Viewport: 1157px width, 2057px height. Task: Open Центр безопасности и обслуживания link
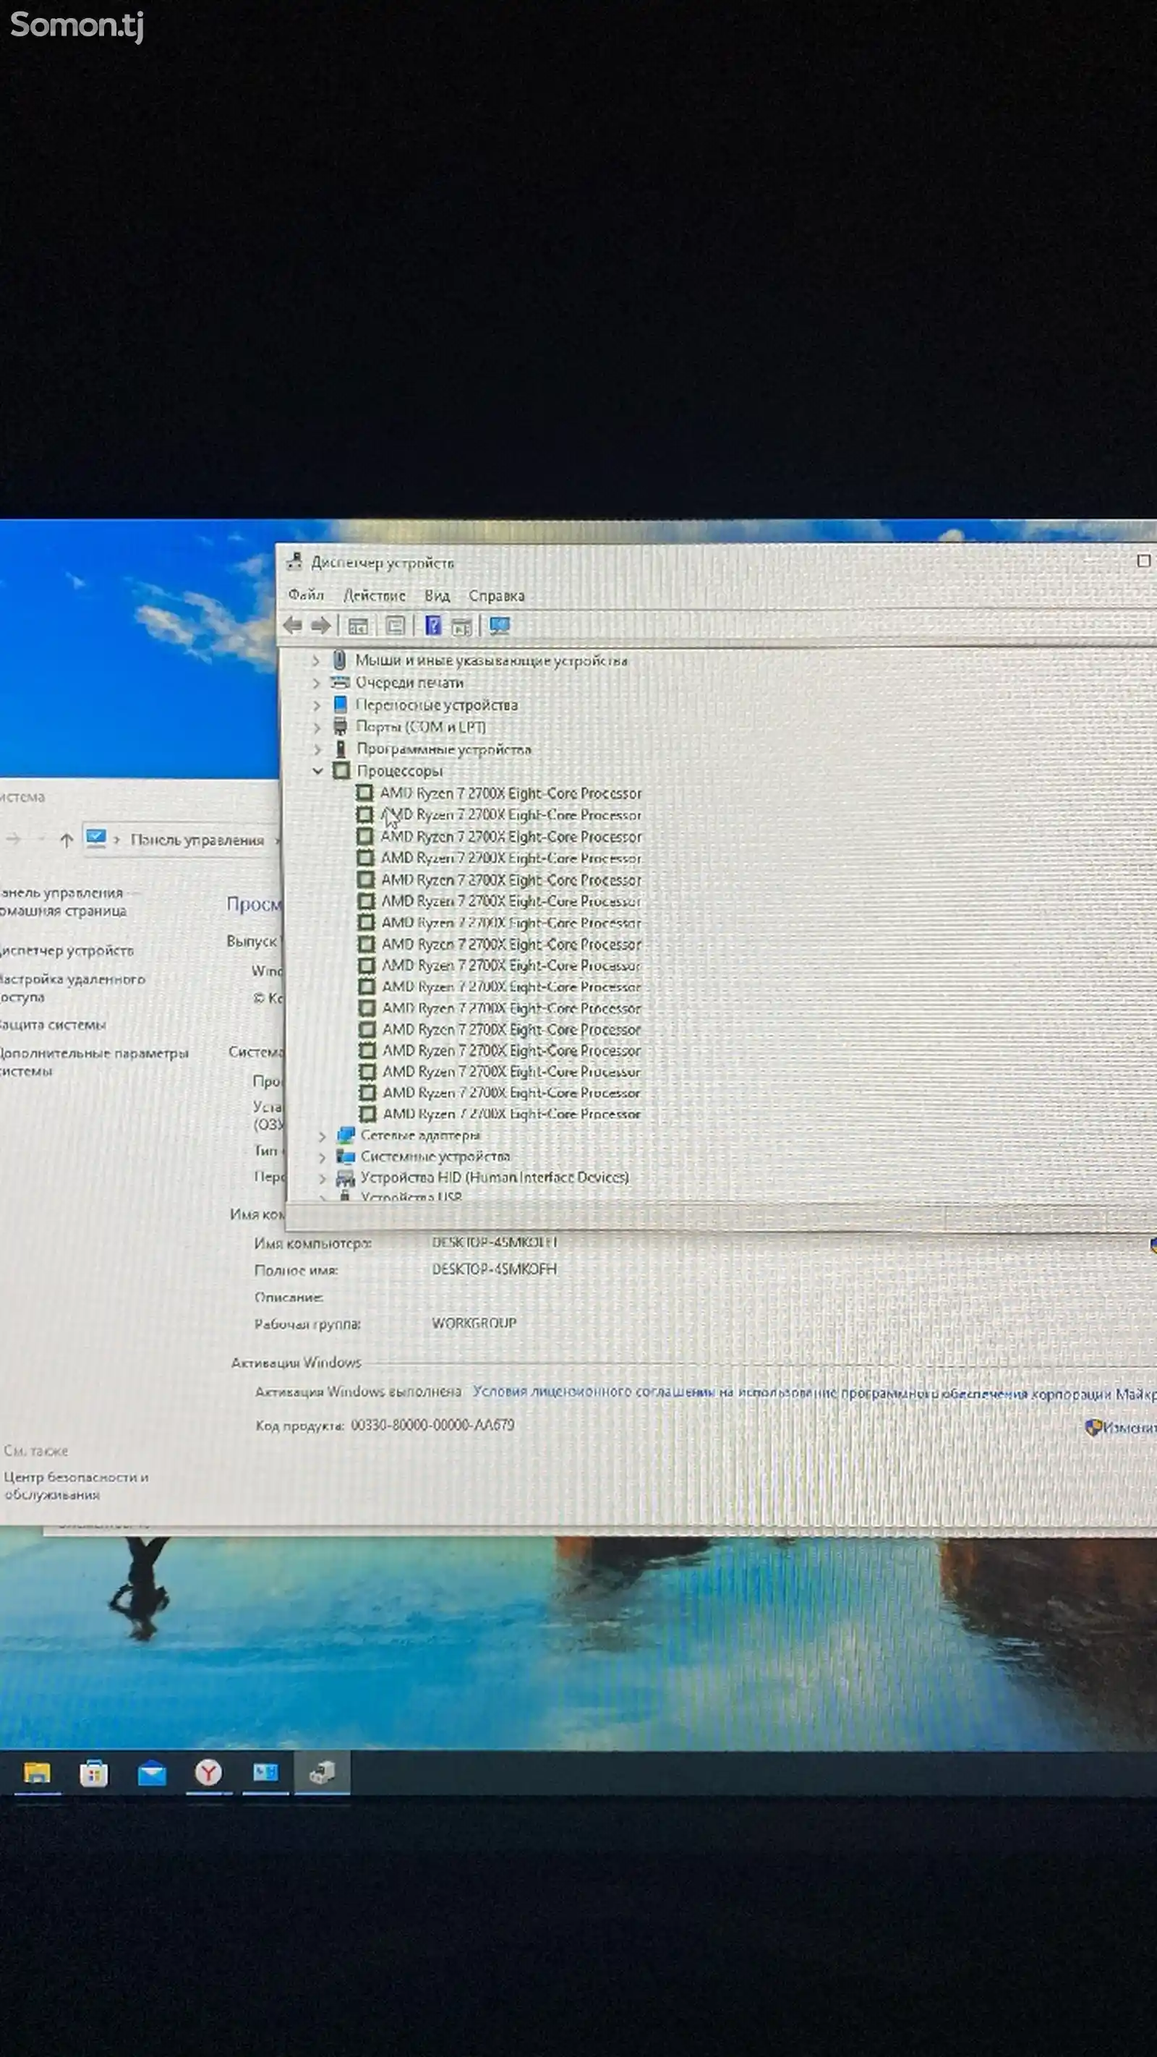tap(77, 1486)
